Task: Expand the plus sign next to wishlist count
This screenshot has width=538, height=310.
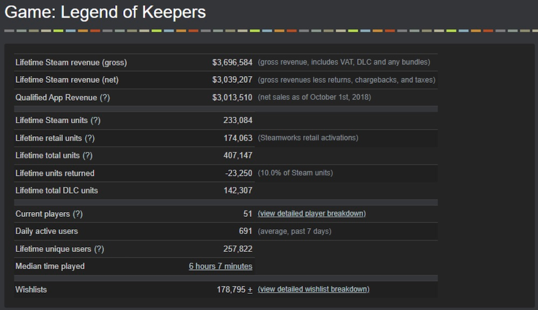Action: click(x=250, y=290)
